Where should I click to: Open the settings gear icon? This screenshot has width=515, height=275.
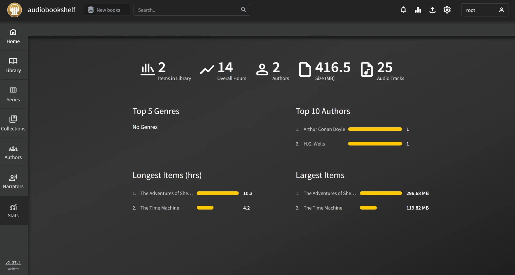click(x=447, y=10)
